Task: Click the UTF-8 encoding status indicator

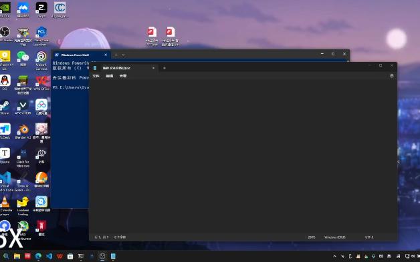Action: 369,237
